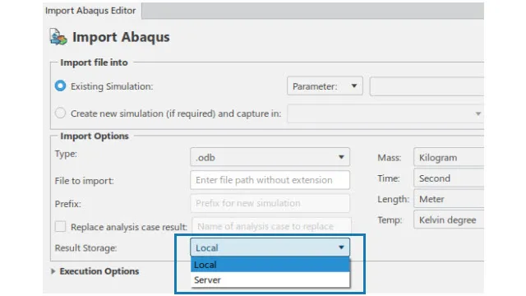Click the Existing Simulation parameter text field

pyautogui.click(x=427, y=86)
